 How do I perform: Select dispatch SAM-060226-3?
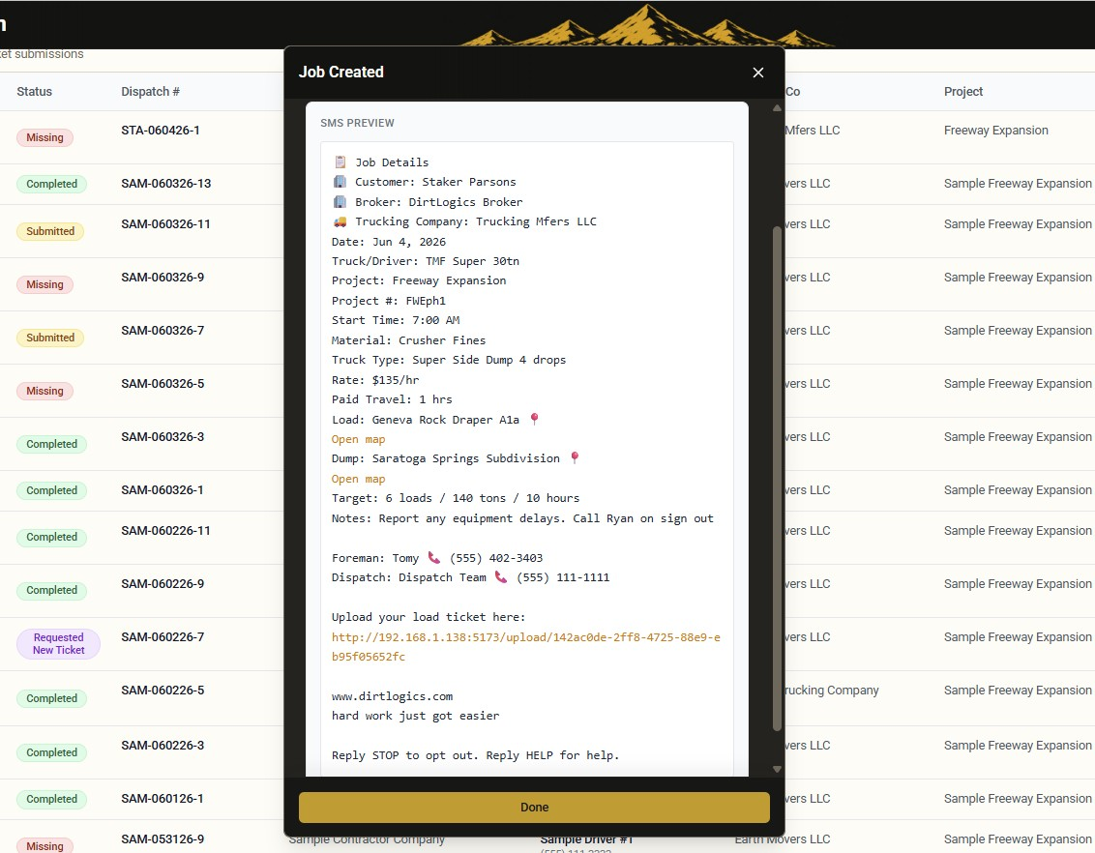click(163, 746)
